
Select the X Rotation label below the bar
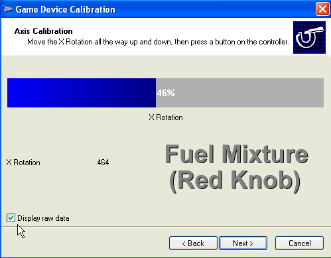click(x=166, y=117)
